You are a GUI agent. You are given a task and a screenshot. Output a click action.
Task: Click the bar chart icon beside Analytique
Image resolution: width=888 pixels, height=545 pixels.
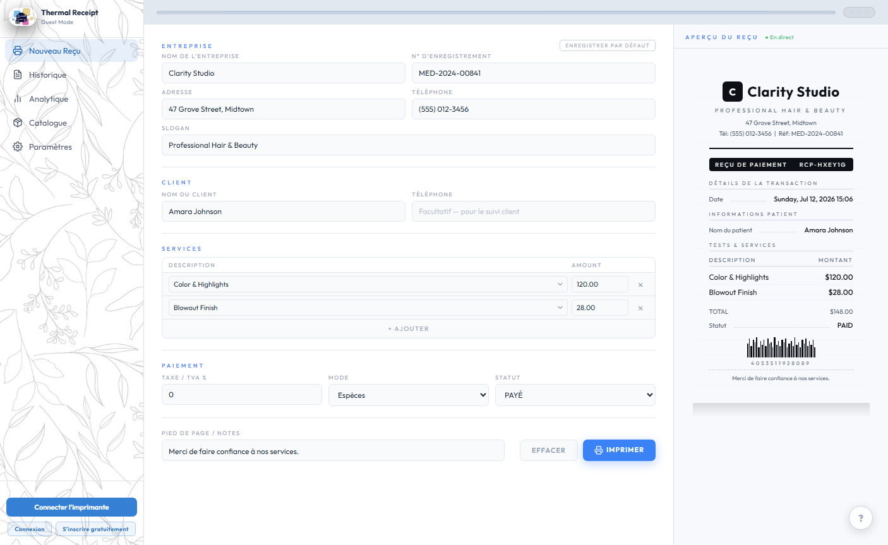coord(18,99)
